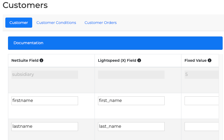Click the empty Lightspeed field in subsidiary row
The height and width of the screenshot is (140, 224).
point(131,75)
